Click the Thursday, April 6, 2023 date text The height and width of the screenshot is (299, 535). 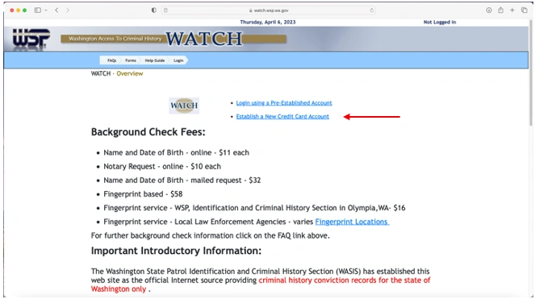click(x=268, y=22)
